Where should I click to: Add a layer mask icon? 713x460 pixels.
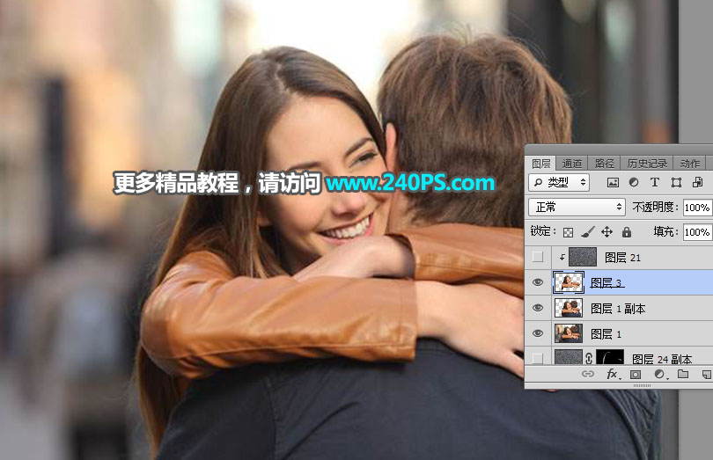tap(636, 375)
